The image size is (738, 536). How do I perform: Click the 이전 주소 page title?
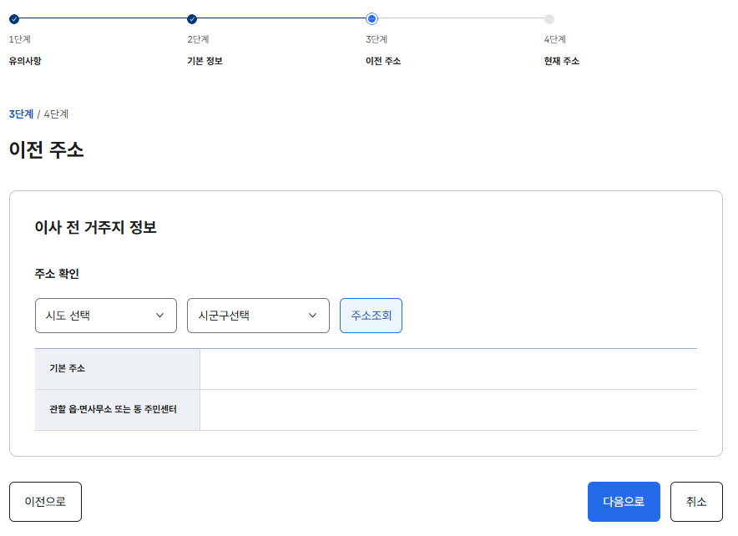pyautogui.click(x=47, y=149)
